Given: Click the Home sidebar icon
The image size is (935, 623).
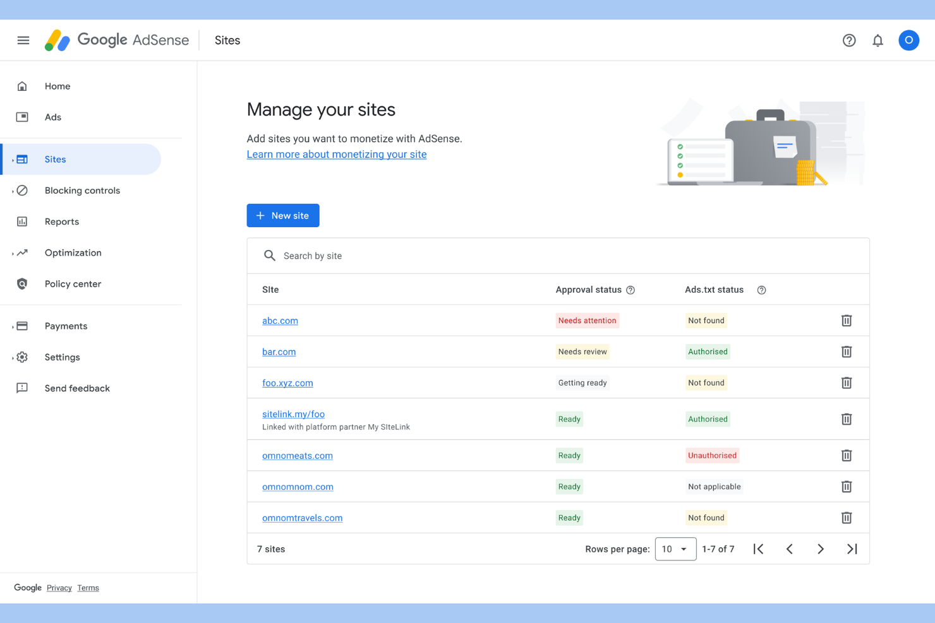Looking at the screenshot, I should (22, 86).
